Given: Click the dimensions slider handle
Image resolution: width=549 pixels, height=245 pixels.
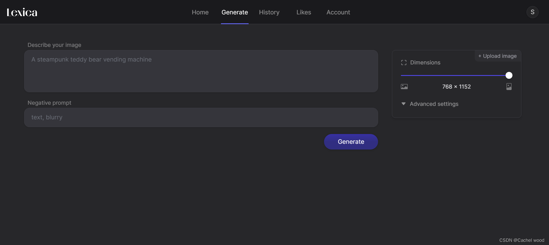Looking at the screenshot, I should [509, 75].
